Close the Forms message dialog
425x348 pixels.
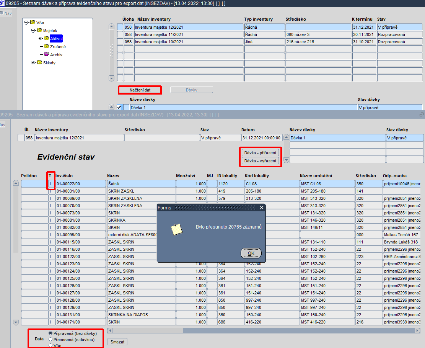tap(262, 207)
